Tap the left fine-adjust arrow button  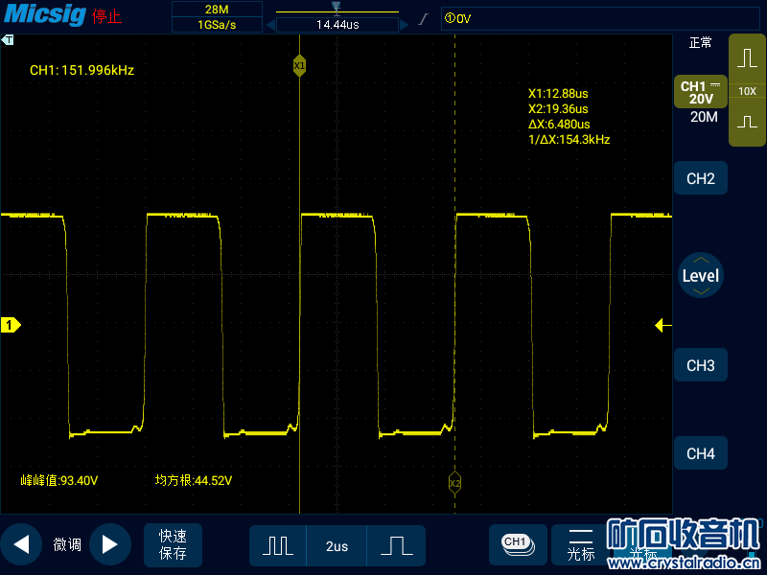(x=21, y=544)
